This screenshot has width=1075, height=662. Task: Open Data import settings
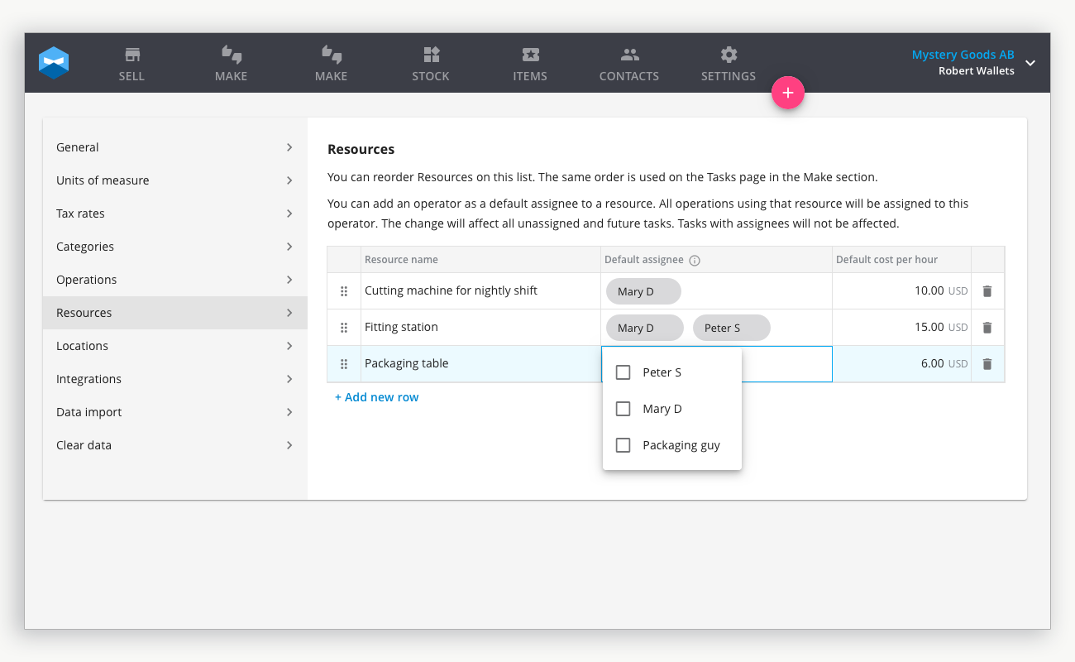pos(175,412)
